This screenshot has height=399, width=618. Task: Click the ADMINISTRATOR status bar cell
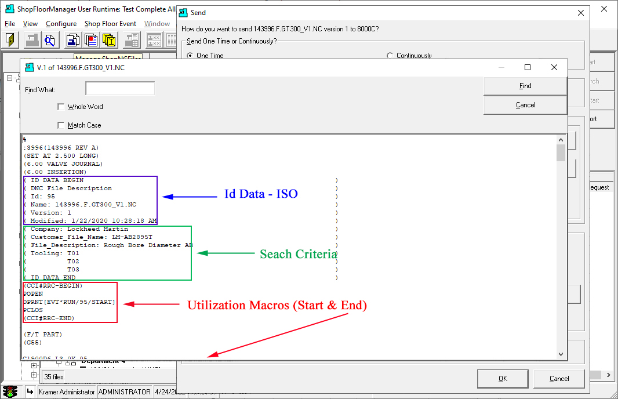click(x=125, y=392)
